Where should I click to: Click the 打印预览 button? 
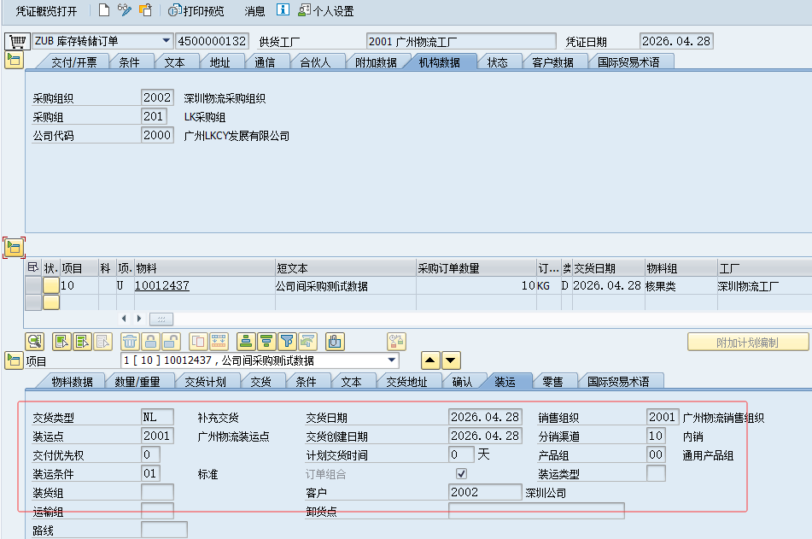coord(197,11)
